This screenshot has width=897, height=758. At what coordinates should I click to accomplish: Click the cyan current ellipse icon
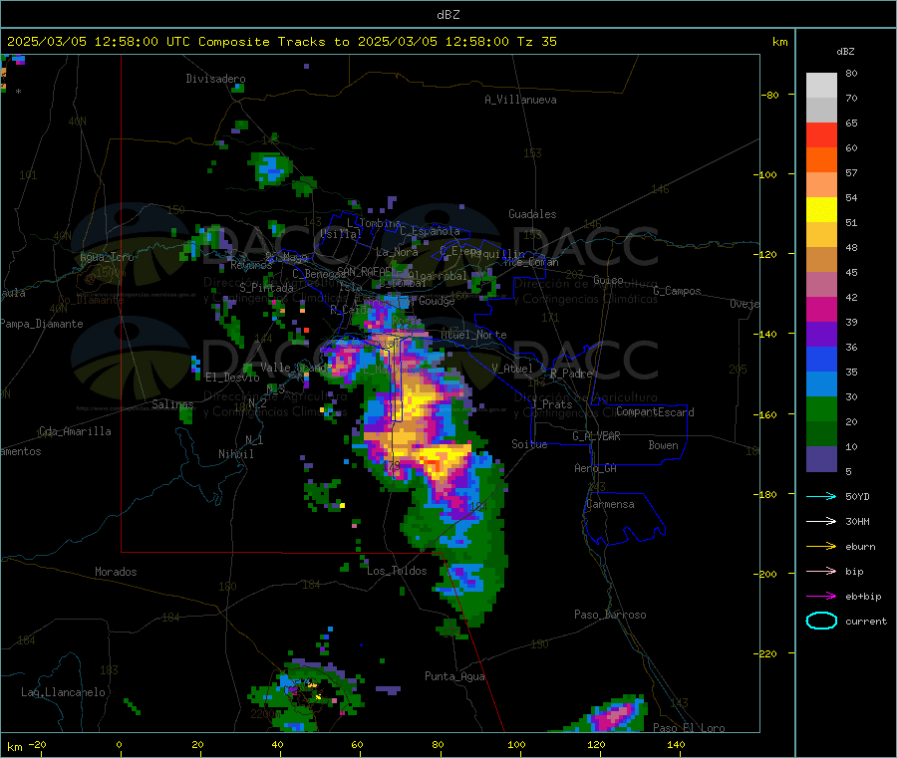click(x=821, y=621)
